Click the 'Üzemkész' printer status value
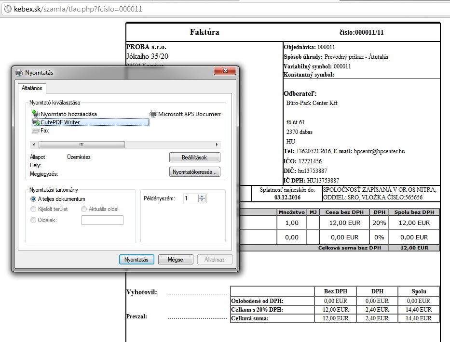The width and height of the screenshot is (450, 342). pyautogui.click(x=79, y=157)
